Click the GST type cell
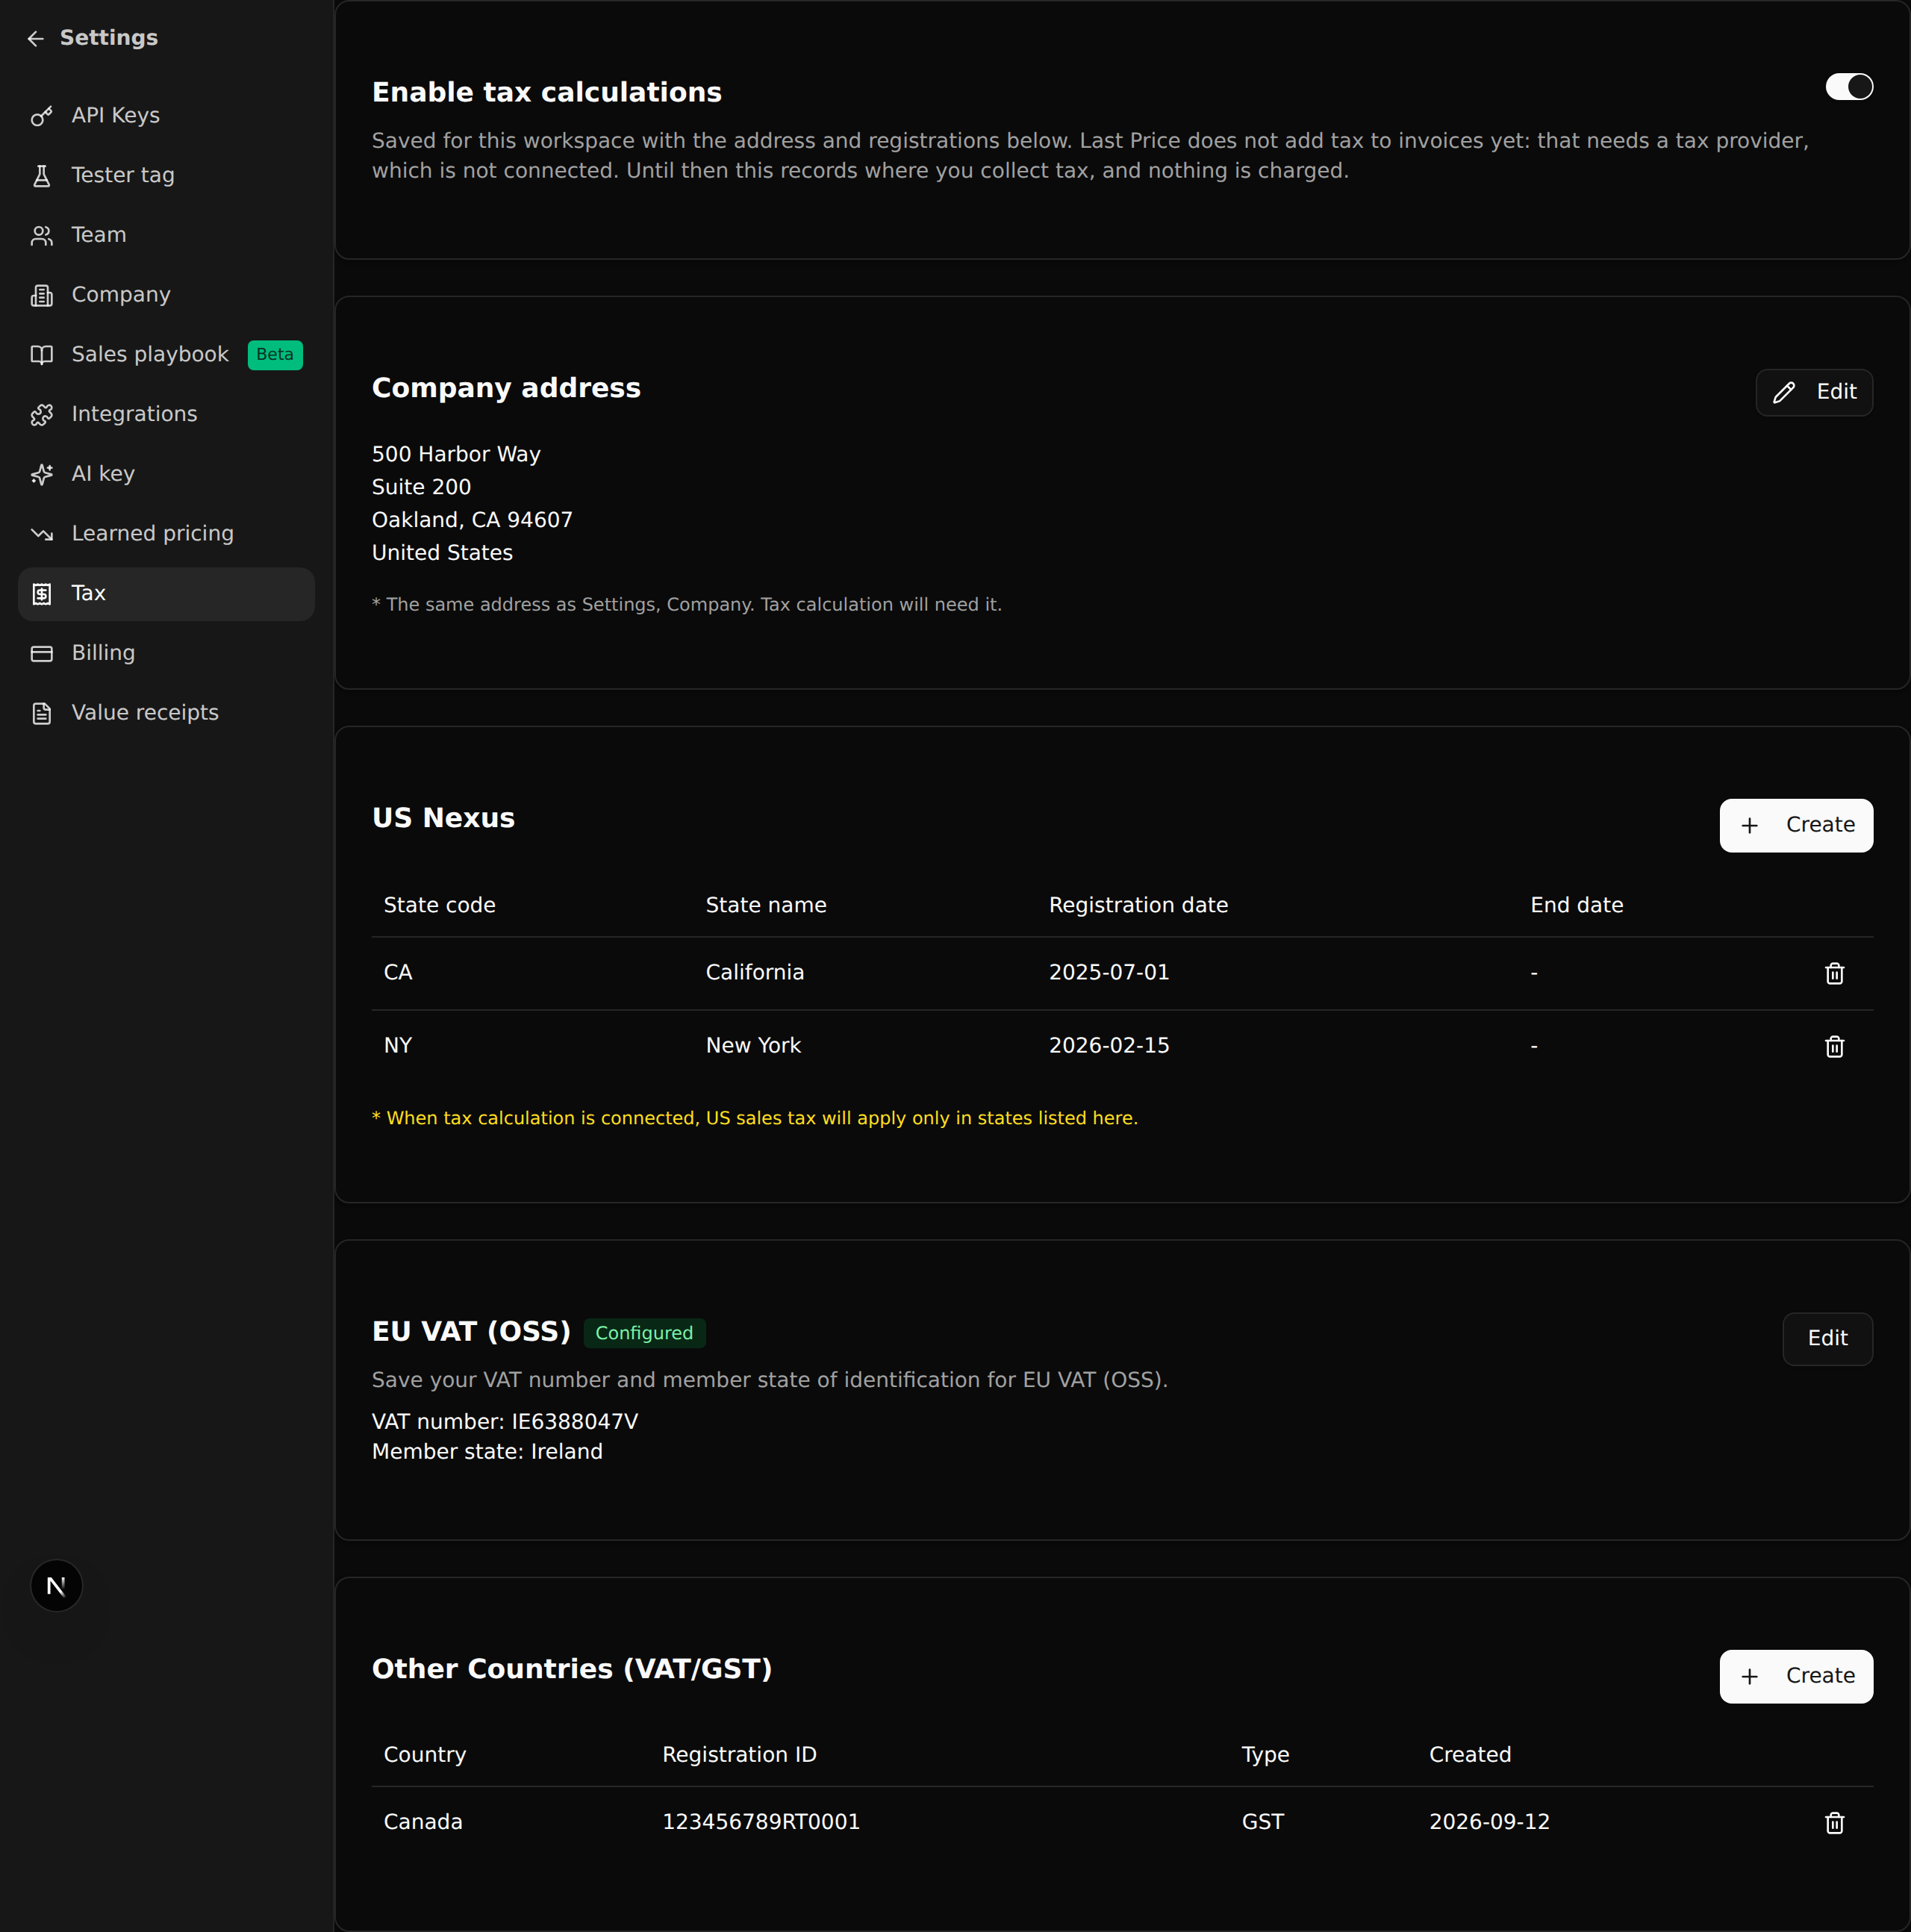This screenshot has height=1932, width=1911. tap(1262, 1821)
